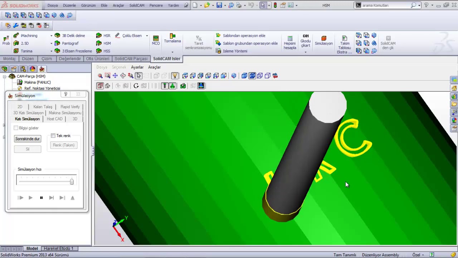Select the iMachining operation
Viewport: 458px width, 258px height.
[x=25, y=35]
